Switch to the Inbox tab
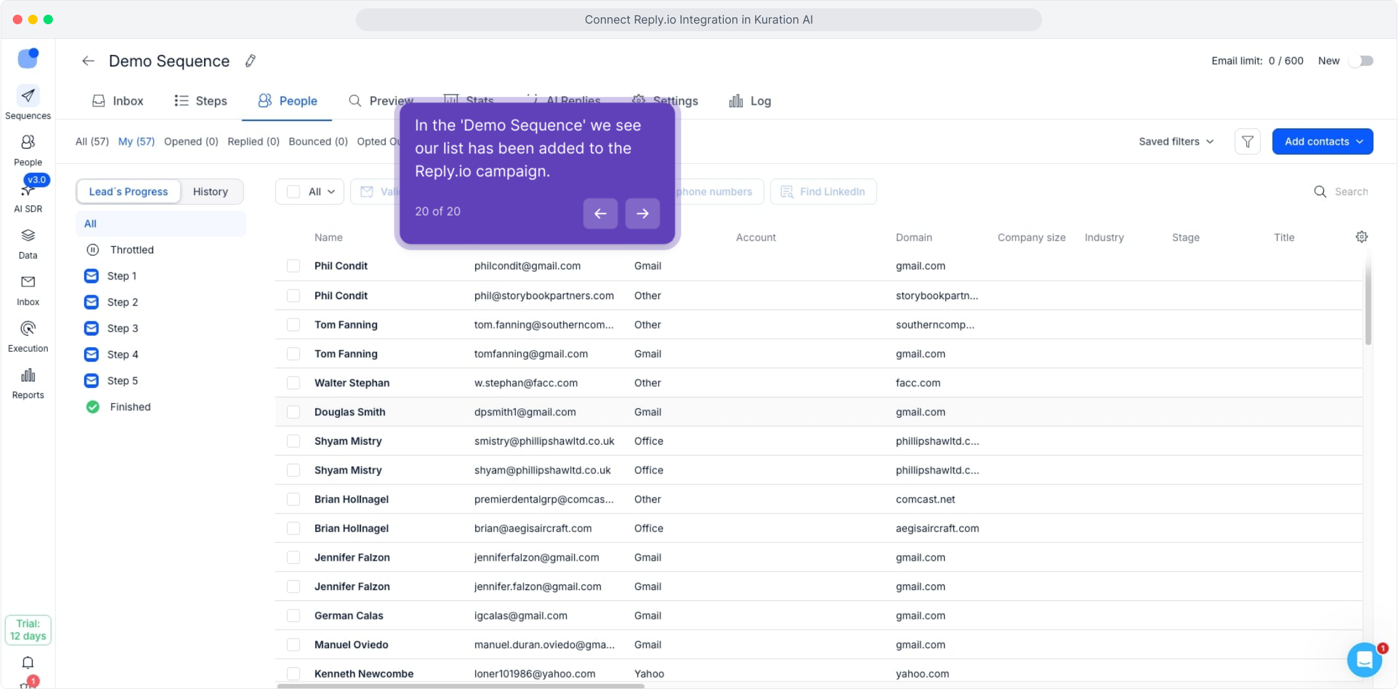The height and width of the screenshot is (689, 1398). (117, 101)
